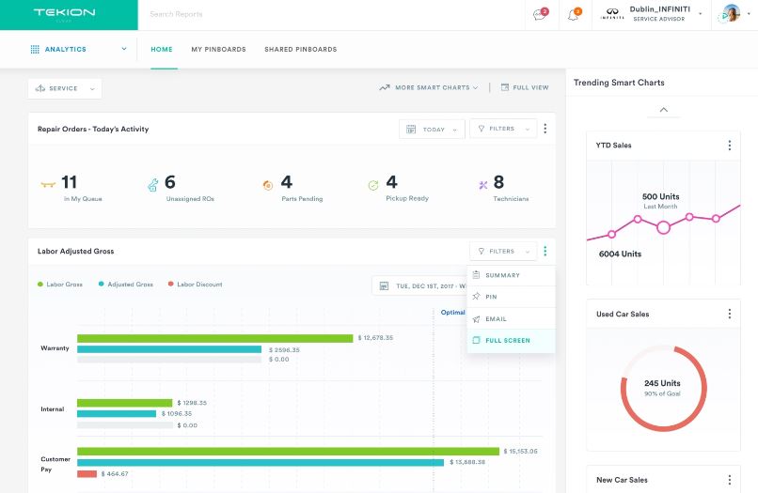Toggle the Labor Gross legend series
This screenshot has width=758, height=493.
(x=60, y=285)
